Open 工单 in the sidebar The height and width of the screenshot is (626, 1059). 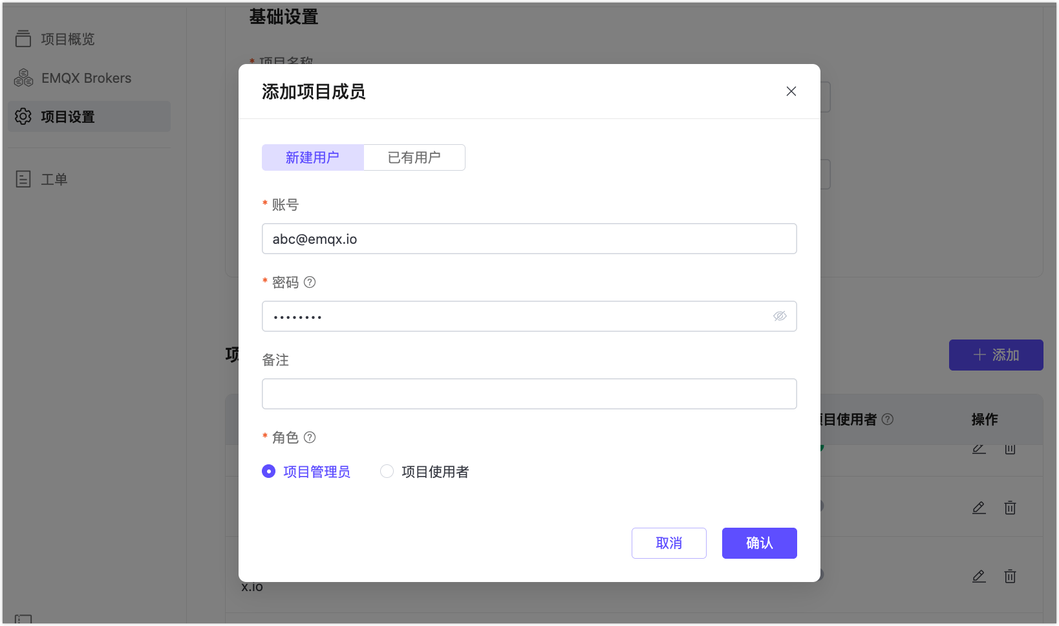tap(54, 179)
